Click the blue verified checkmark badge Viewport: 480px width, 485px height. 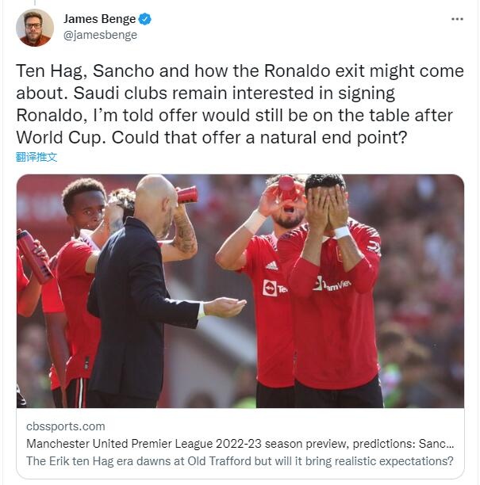[x=144, y=19]
